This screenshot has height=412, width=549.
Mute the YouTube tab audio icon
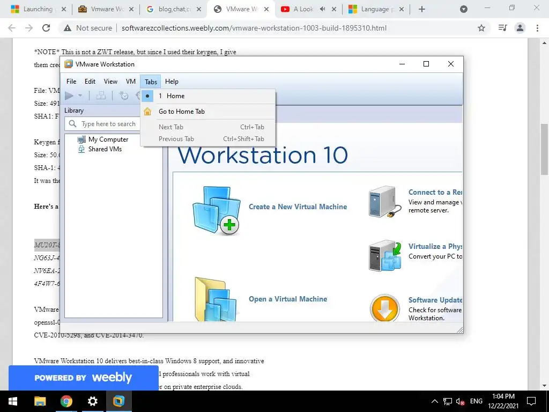click(322, 9)
